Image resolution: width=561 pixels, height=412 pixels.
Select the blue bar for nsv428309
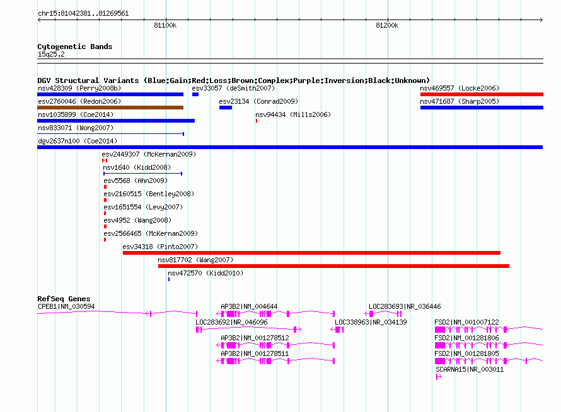click(x=110, y=94)
